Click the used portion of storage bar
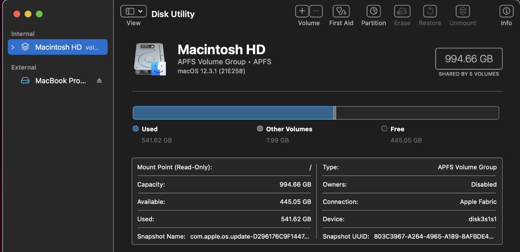 pyautogui.click(x=233, y=113)
